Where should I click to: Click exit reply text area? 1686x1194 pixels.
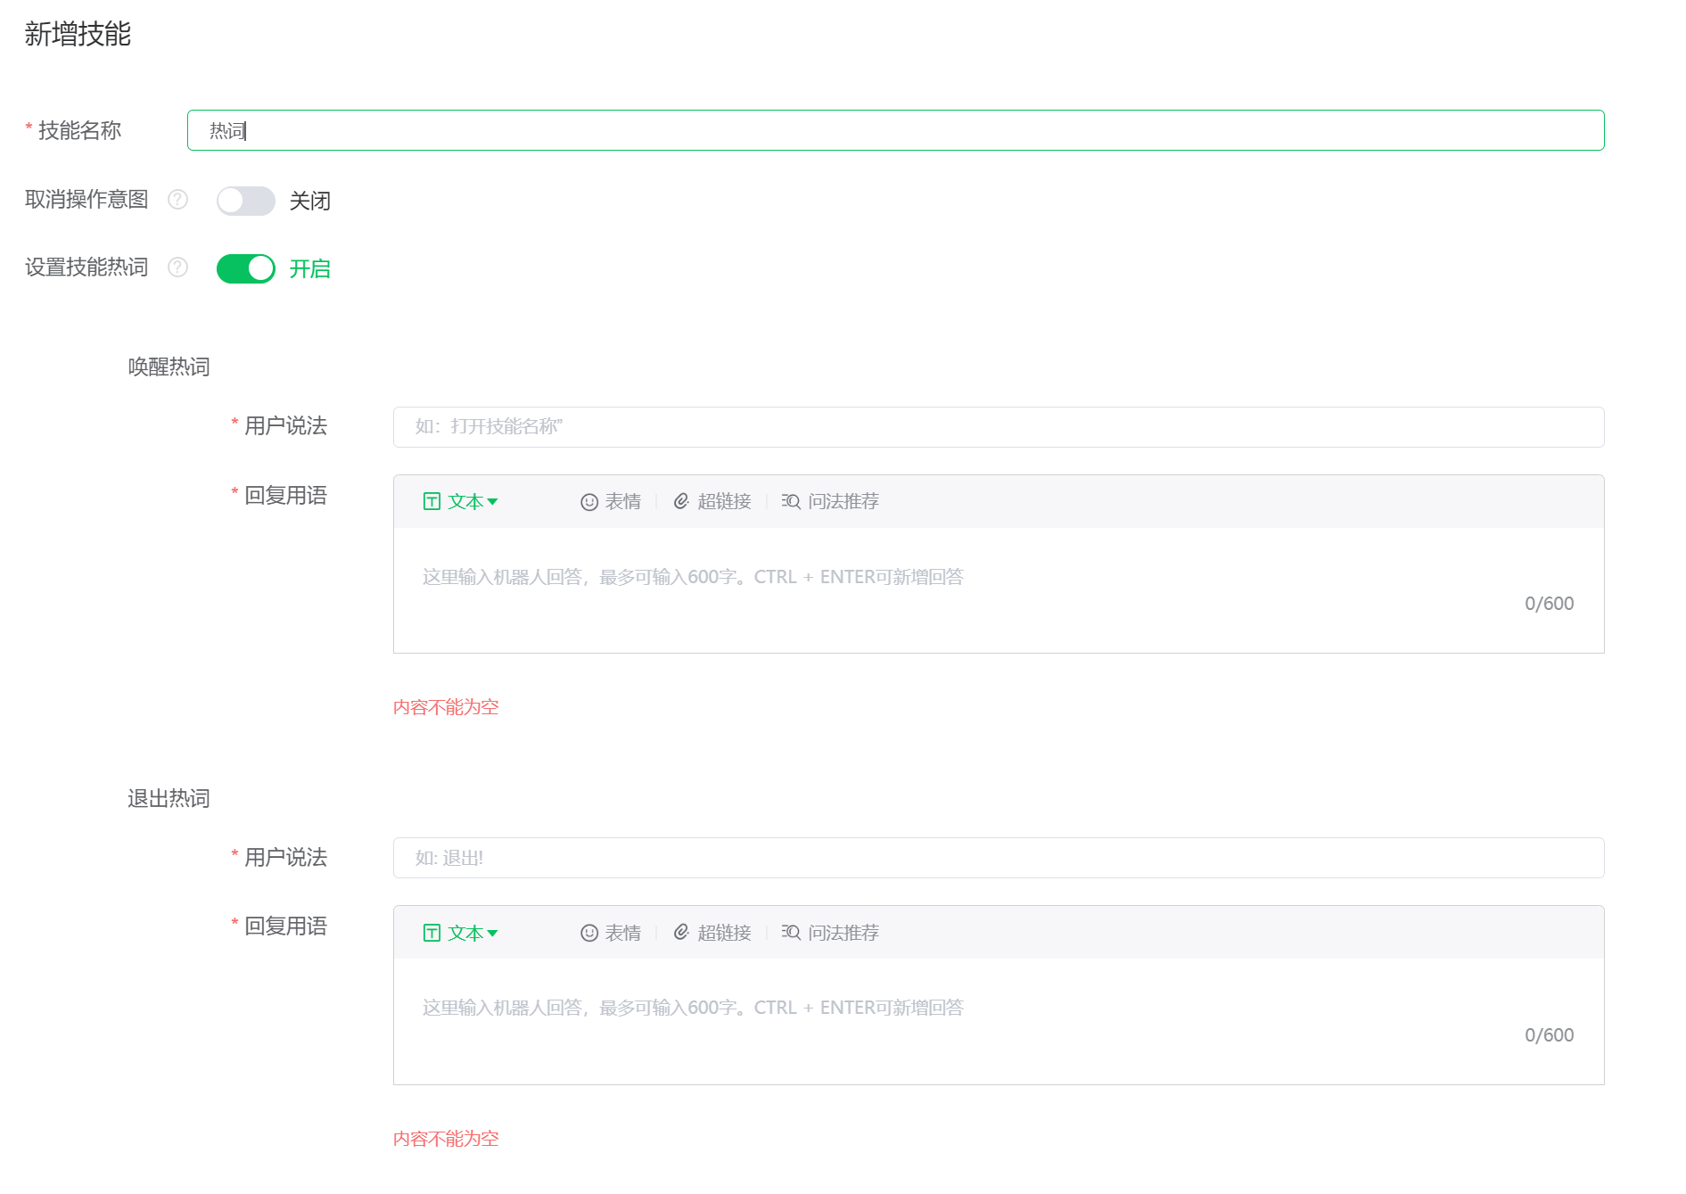[x=998, y=1021]
